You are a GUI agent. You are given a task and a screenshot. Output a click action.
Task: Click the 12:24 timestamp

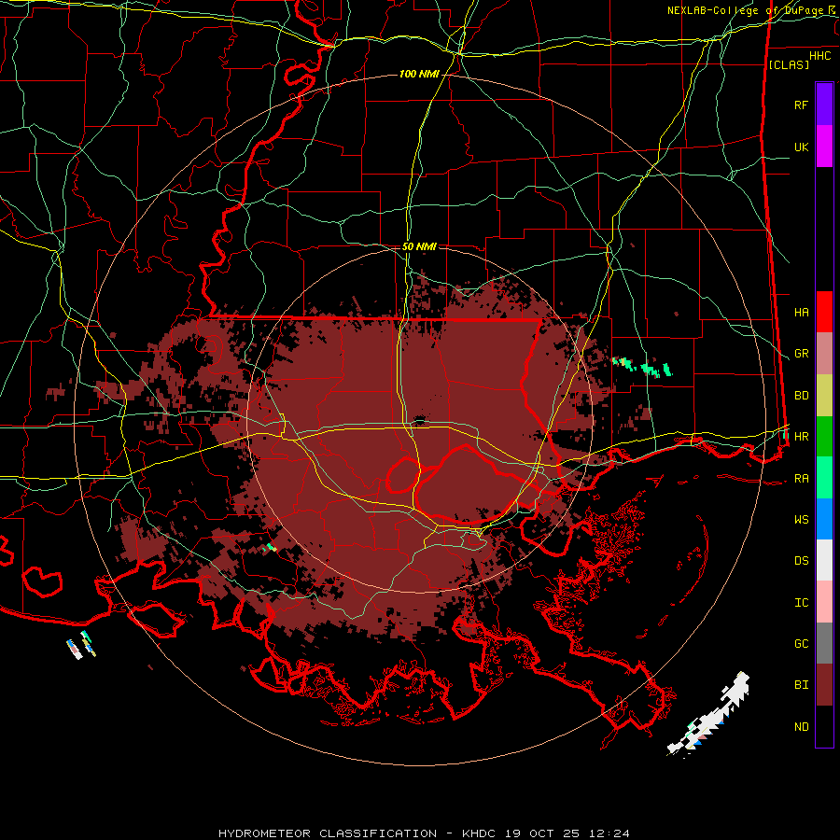(x=611, y=833)
